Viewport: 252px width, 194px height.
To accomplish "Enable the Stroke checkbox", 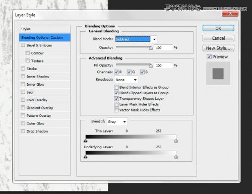I will 23,69.
